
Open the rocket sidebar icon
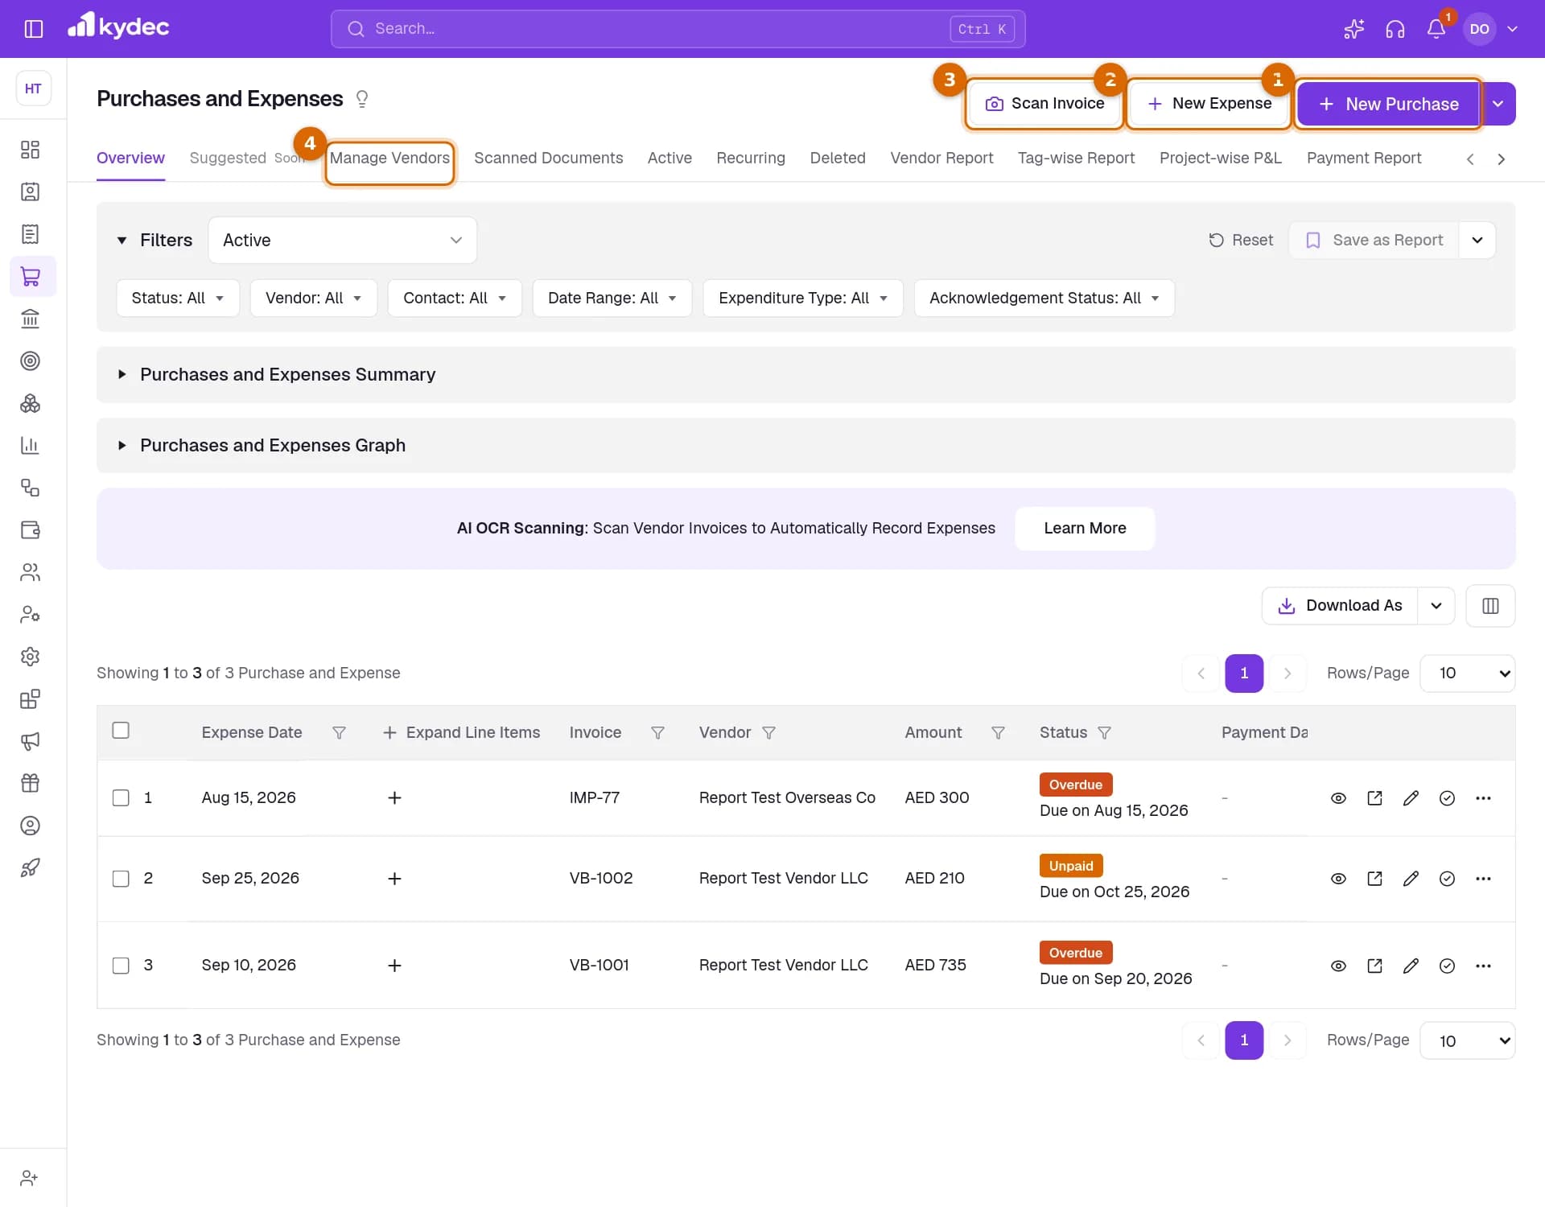click(30, 867)
